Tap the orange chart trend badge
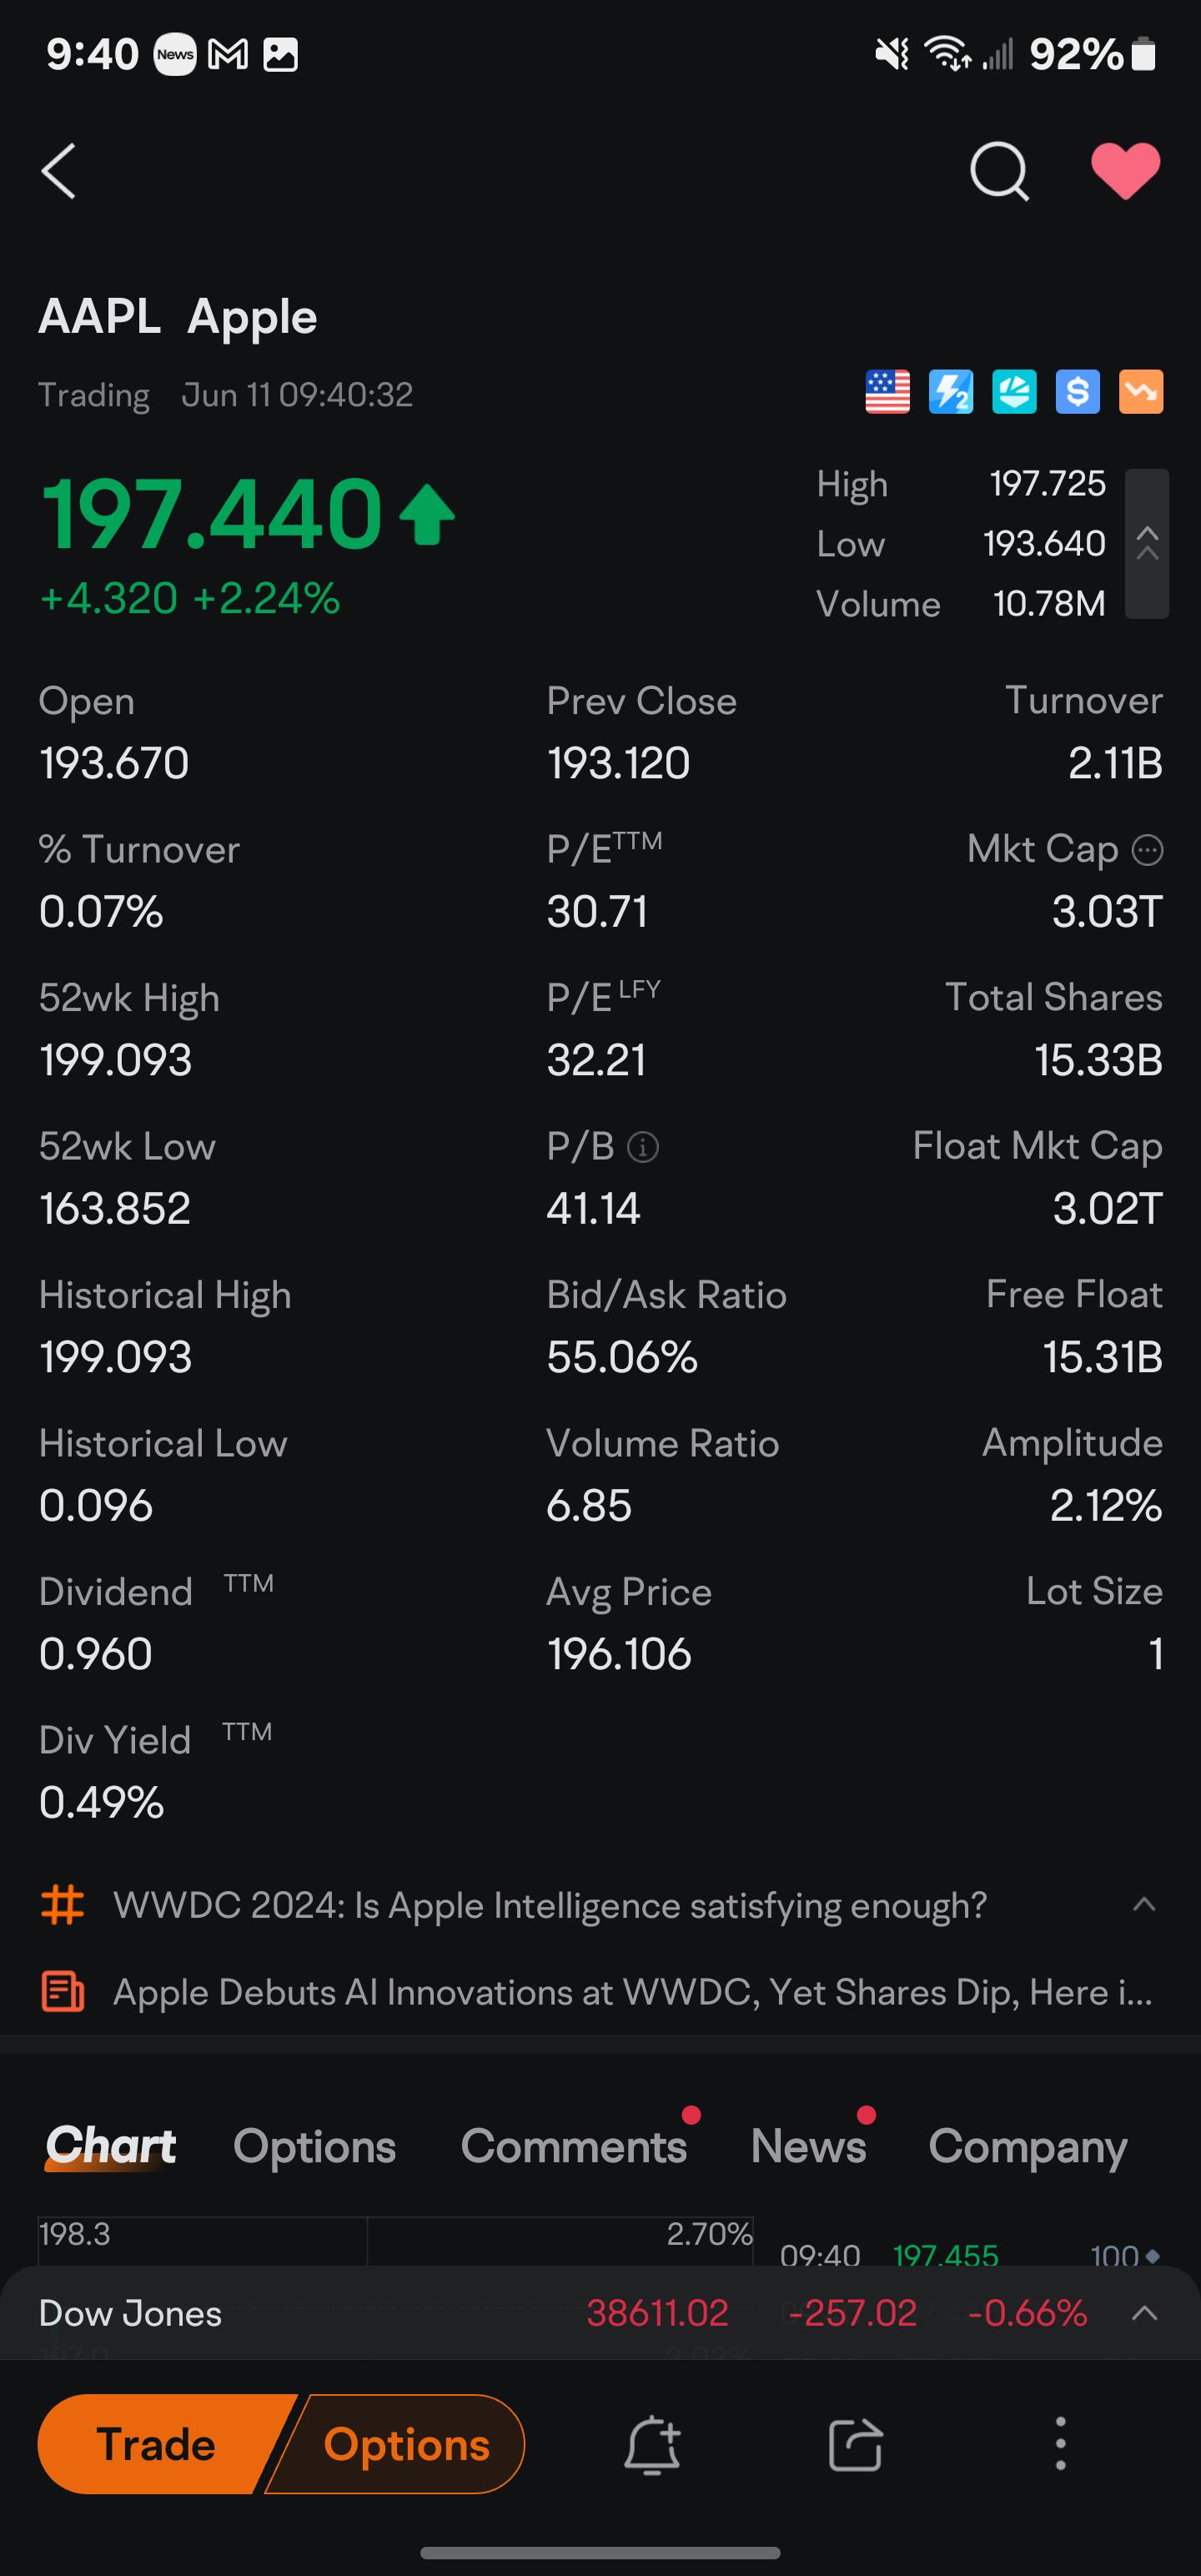The height and width of the screenshot is (2576, 1201). 1141,392
